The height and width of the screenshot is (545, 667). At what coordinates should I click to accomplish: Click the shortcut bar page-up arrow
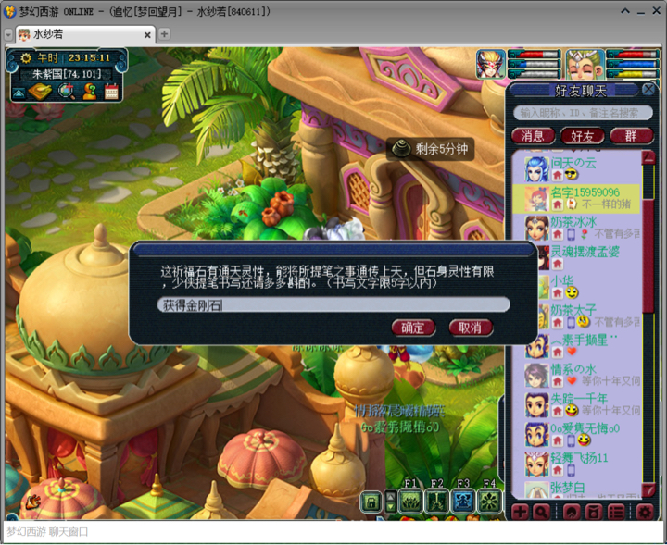391,496
